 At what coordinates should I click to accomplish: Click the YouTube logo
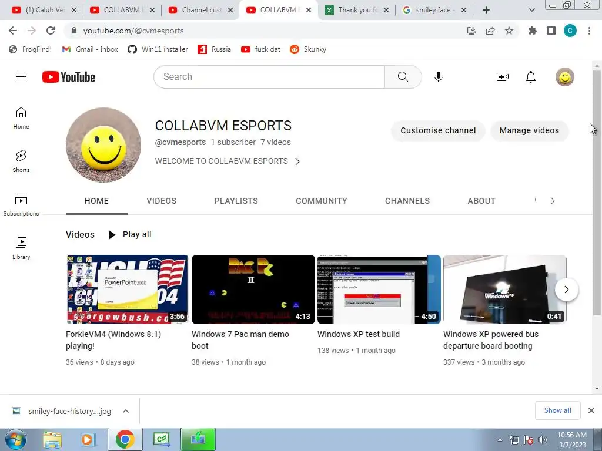pyautogui.click(x=69, y=77)
